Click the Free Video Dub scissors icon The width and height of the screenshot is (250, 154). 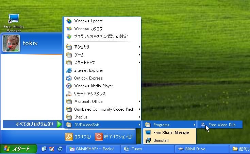pyautogui.click(x=203, y=125)
